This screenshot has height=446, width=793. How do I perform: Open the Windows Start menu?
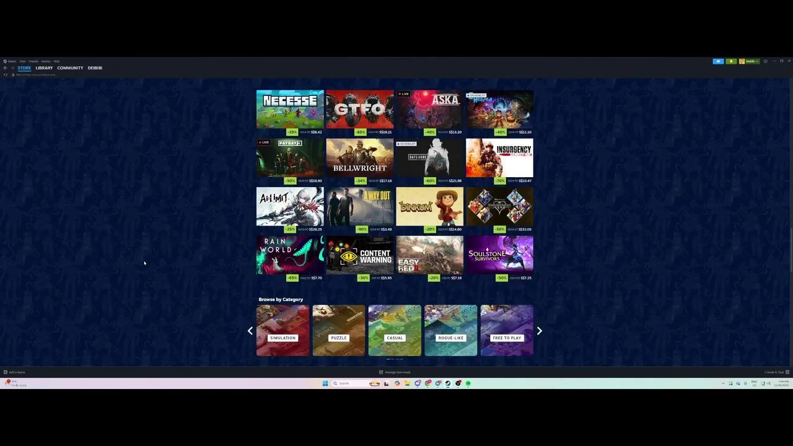(x=325, y=383)
